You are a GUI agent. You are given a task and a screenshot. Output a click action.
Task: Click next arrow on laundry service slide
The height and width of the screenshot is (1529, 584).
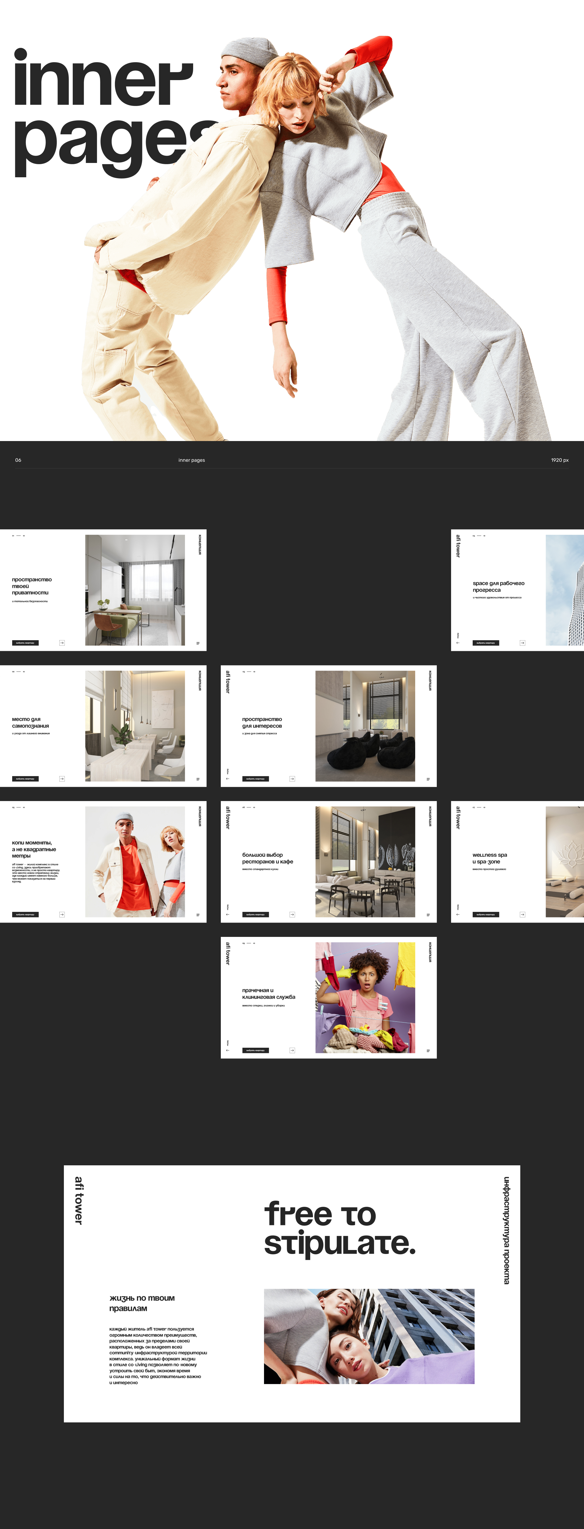(292, 1051)
